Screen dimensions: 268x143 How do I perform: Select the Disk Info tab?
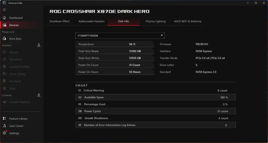(x=123, y=21)
